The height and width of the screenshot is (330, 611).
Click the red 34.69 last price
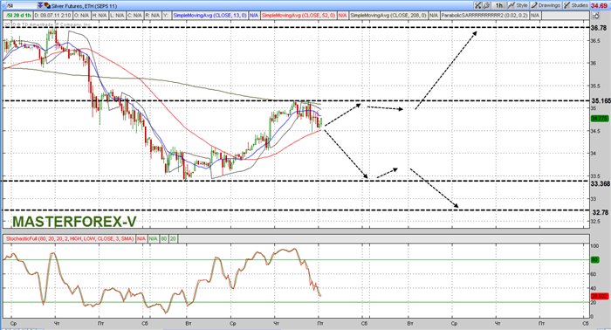[600, 6]
